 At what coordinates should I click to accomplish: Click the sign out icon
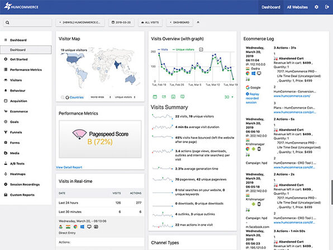click(327, 7)
